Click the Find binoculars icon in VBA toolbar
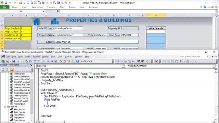 (x=30, y=61)
